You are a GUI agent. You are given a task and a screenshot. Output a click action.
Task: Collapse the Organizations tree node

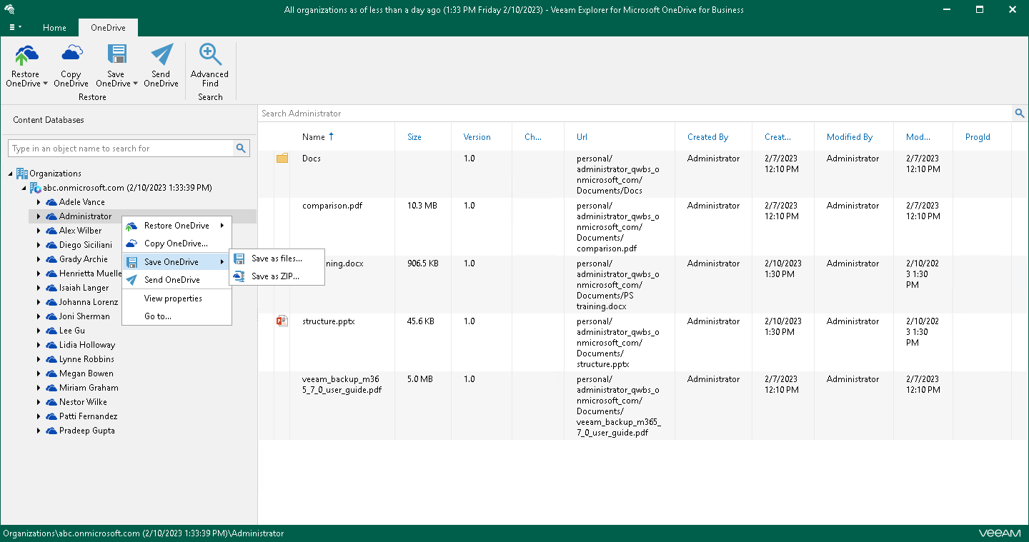[x=11, y=174]
